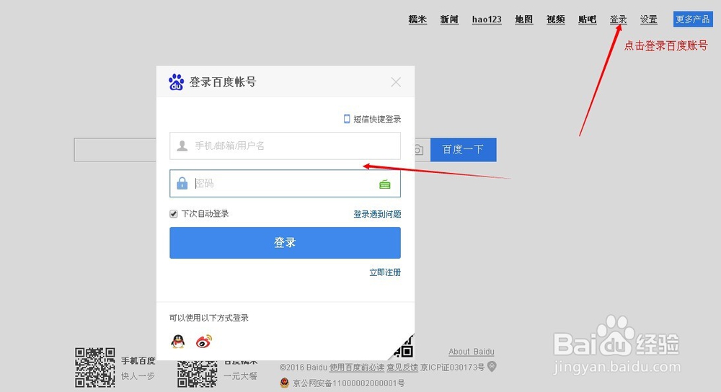Click the police badge icon near 京公网安备
721x392 pixels.
(285, 383)
